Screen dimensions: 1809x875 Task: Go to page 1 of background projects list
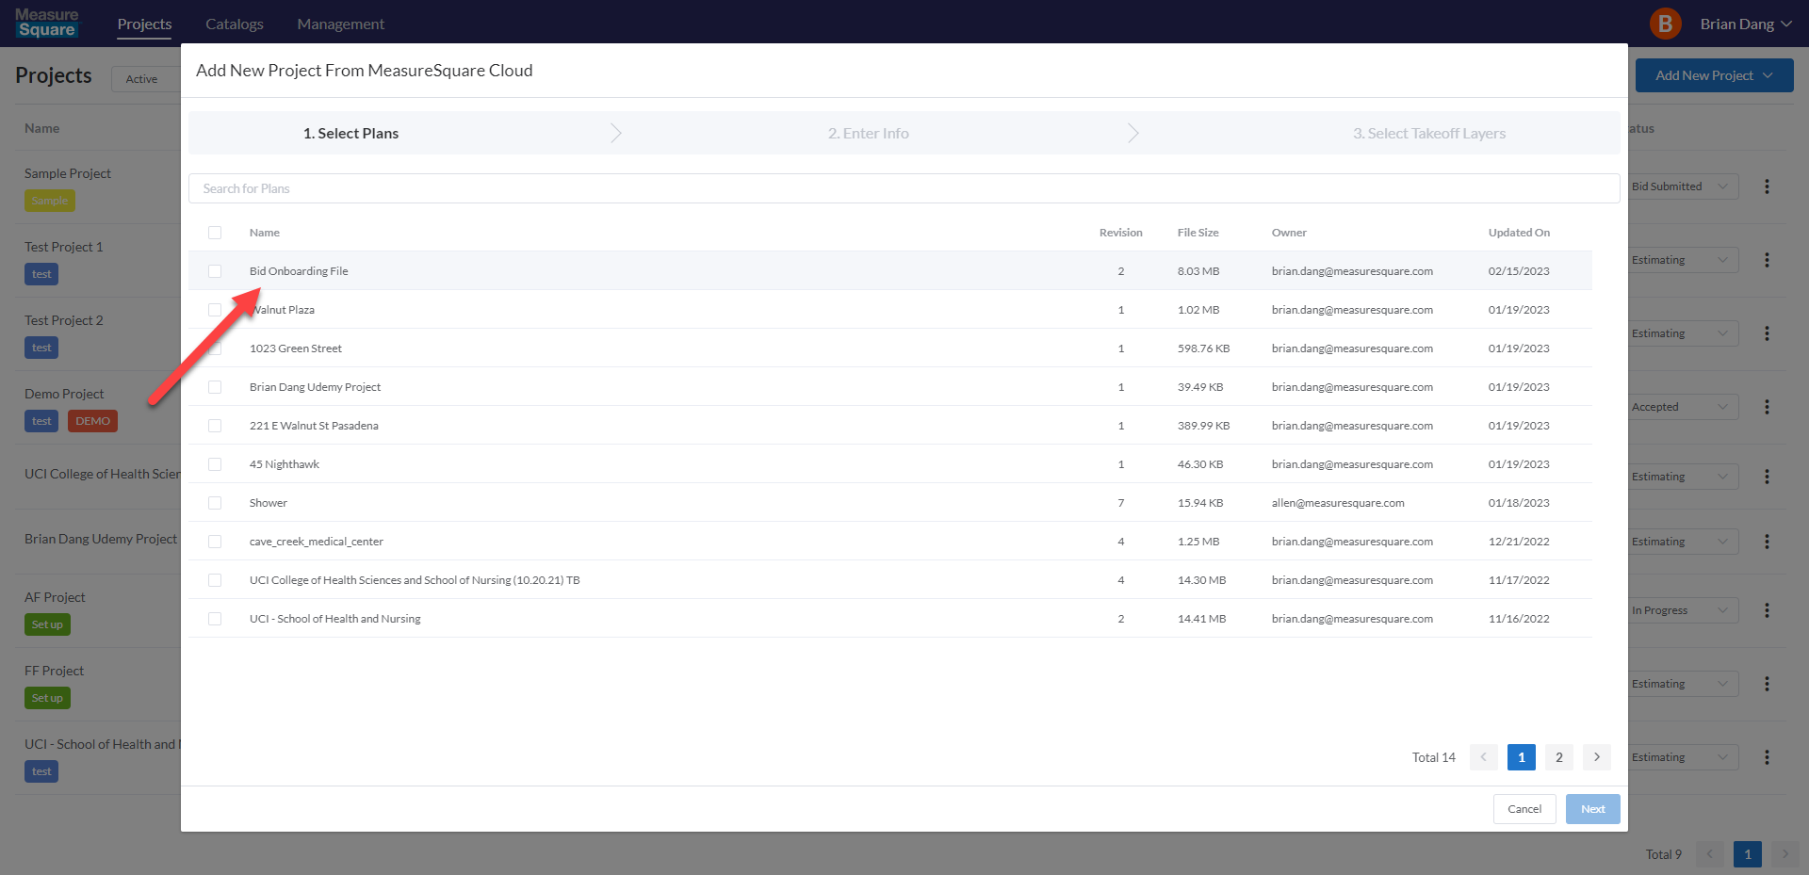tap(1748, 854)
